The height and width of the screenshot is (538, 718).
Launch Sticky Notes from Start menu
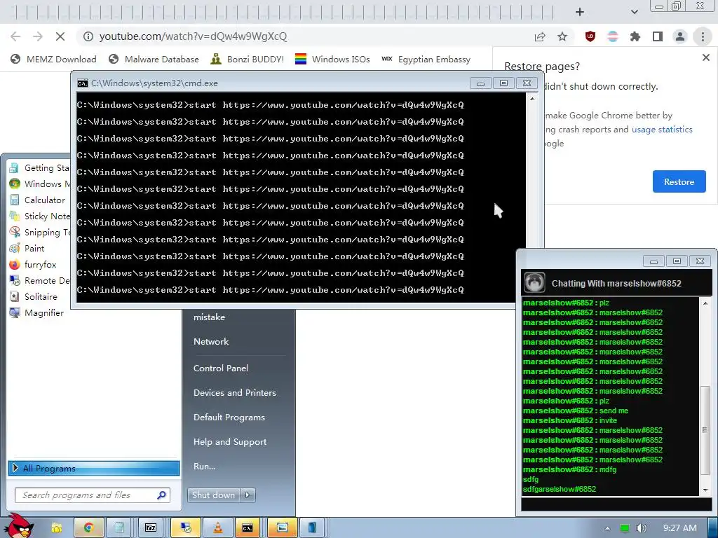click(x=40, y=216)
